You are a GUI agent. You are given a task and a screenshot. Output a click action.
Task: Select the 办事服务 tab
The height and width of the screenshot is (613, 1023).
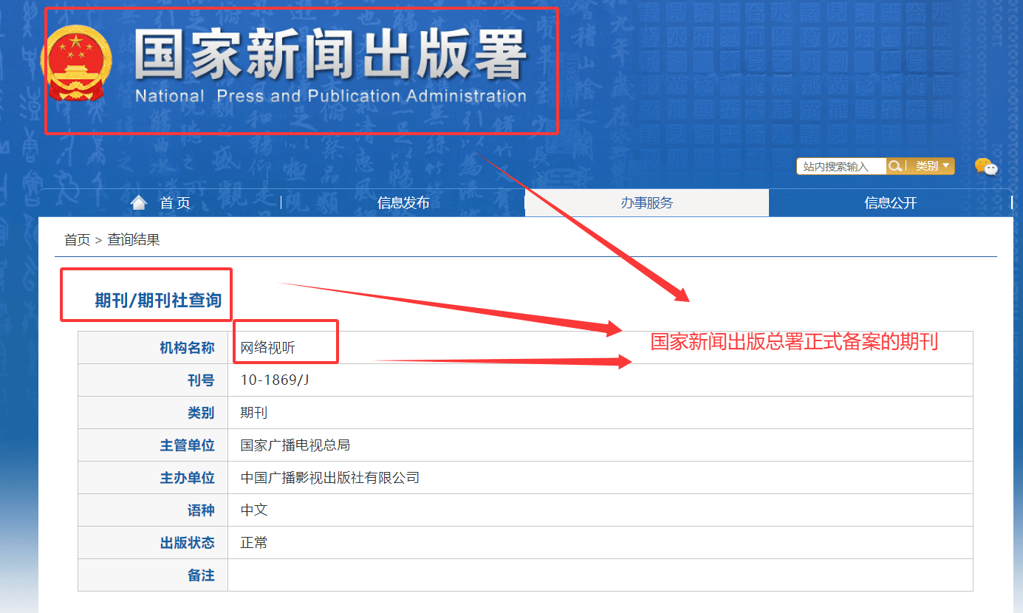647,203
